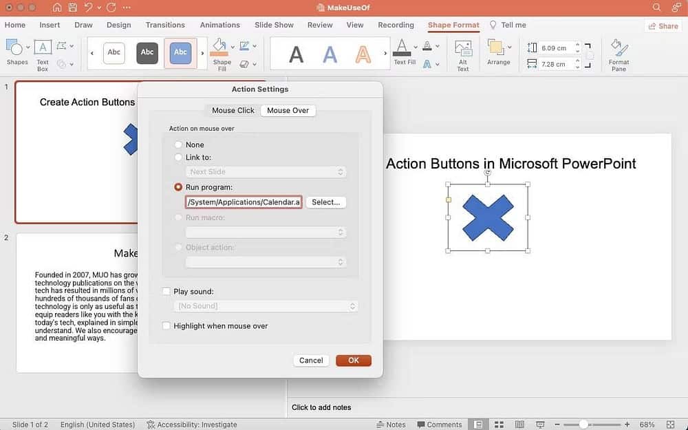Select the None action radio button
Viewport: 688px width, 430px height.
[179, 144]
